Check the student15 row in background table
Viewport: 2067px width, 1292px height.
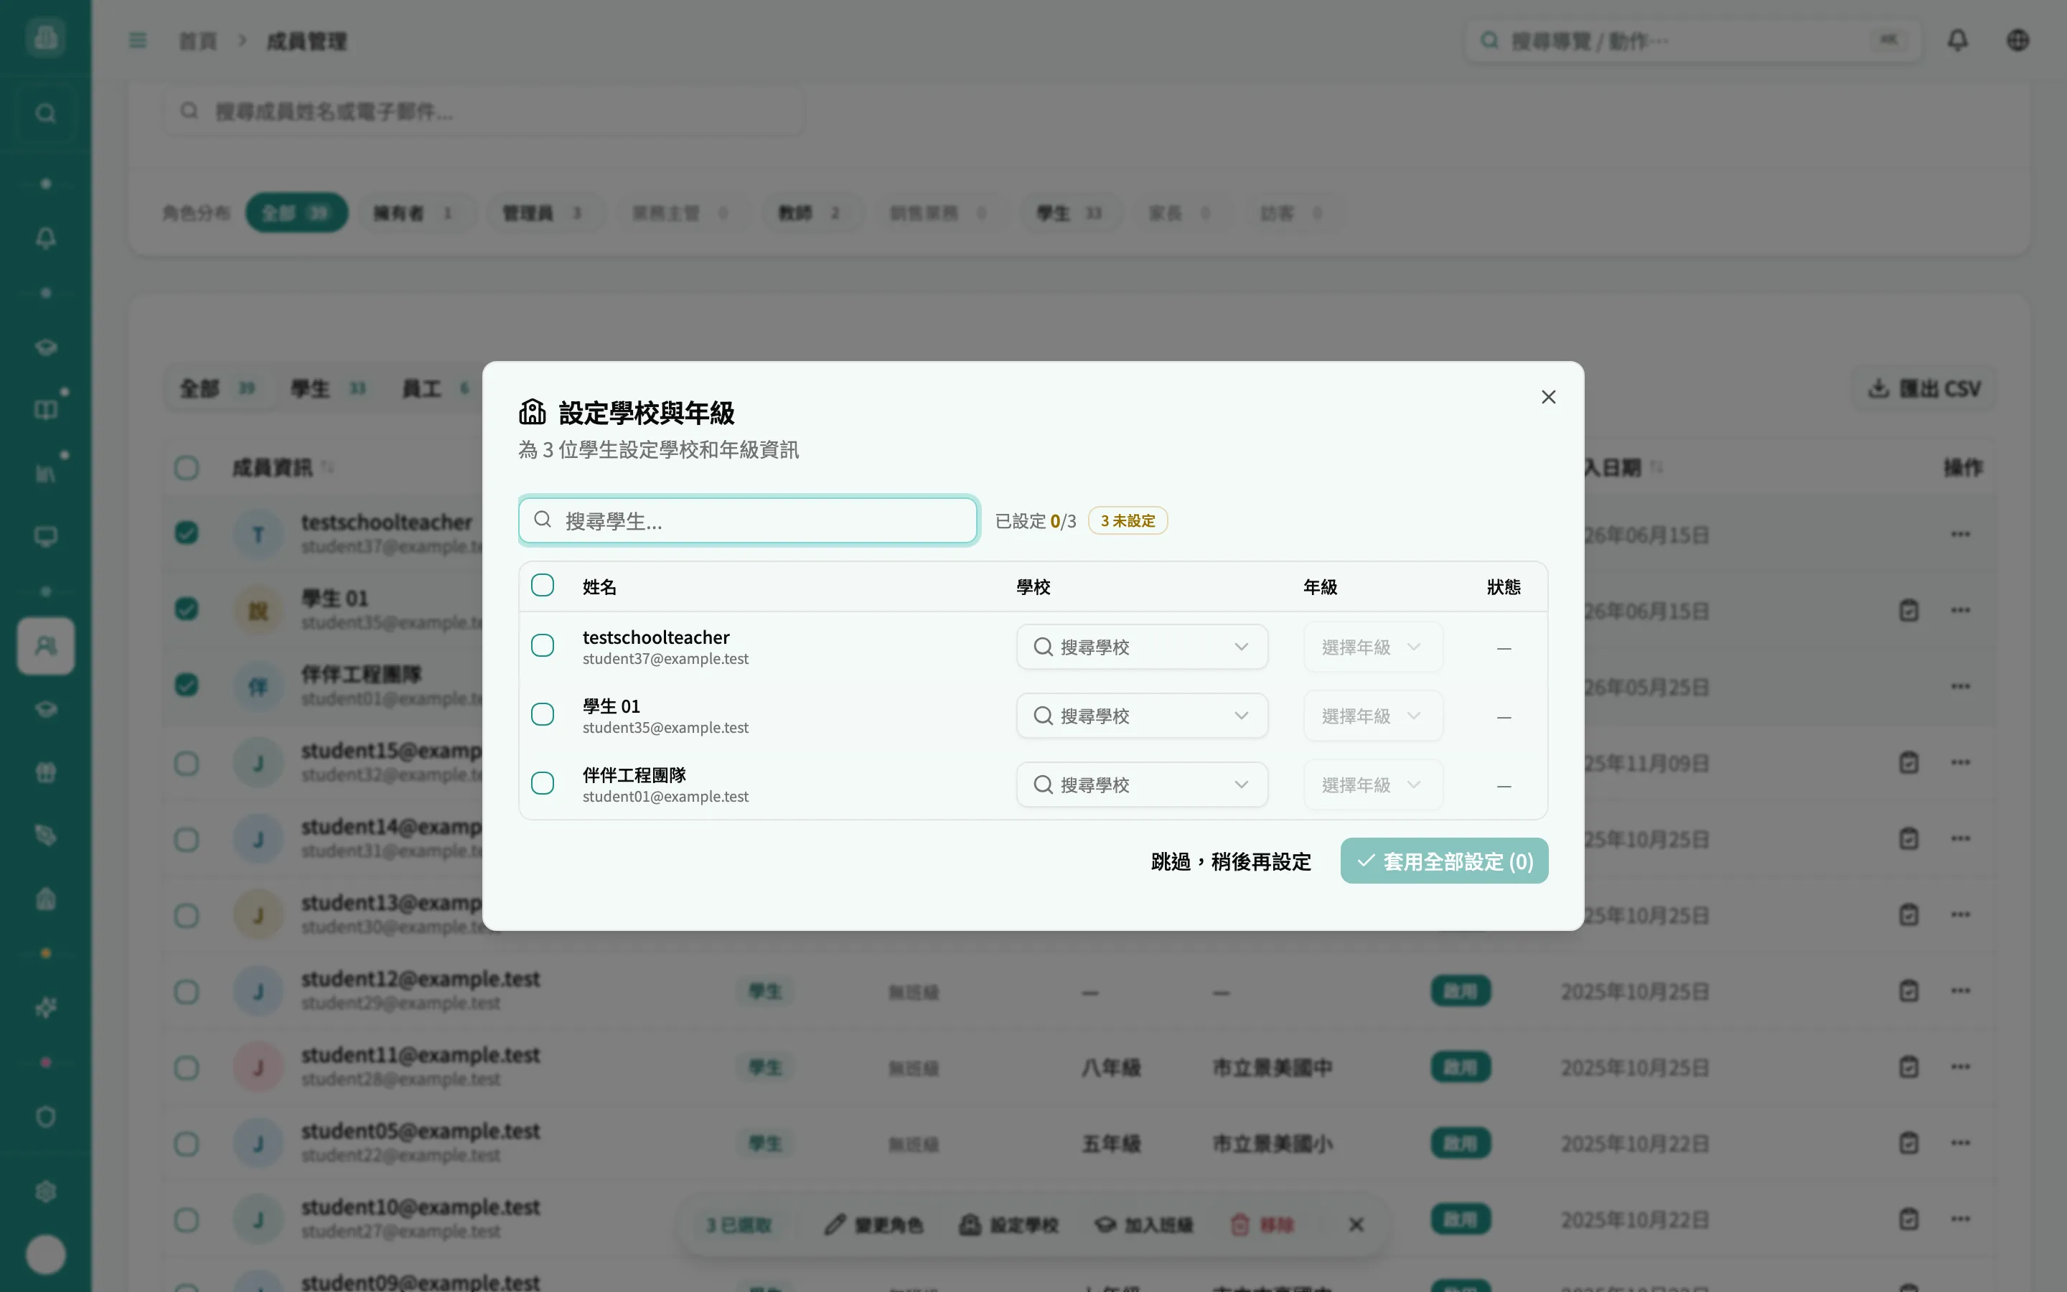pyautogui.click(x=186, y=763)
